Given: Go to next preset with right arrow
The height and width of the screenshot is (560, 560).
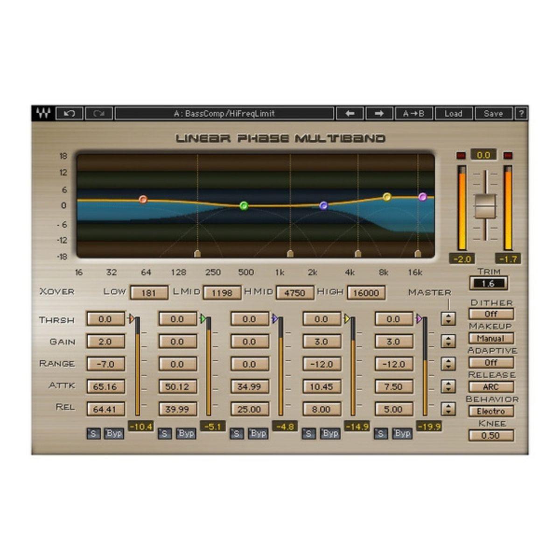Looking at the screenshot, I should [379, 113].
